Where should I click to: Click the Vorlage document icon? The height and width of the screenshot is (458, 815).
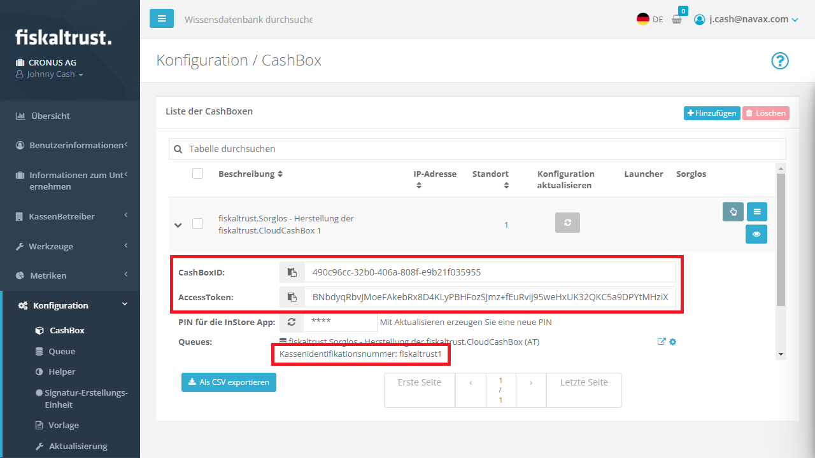click(x=39, y=425)
